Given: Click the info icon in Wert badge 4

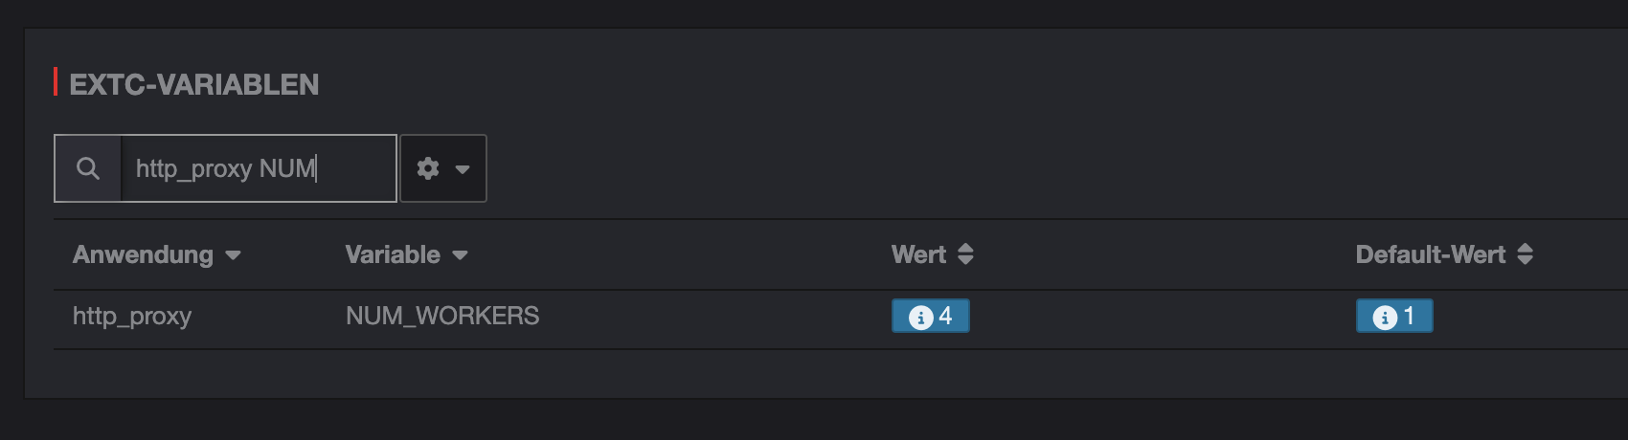Looking at the screenshot, I should pos(920,317).
